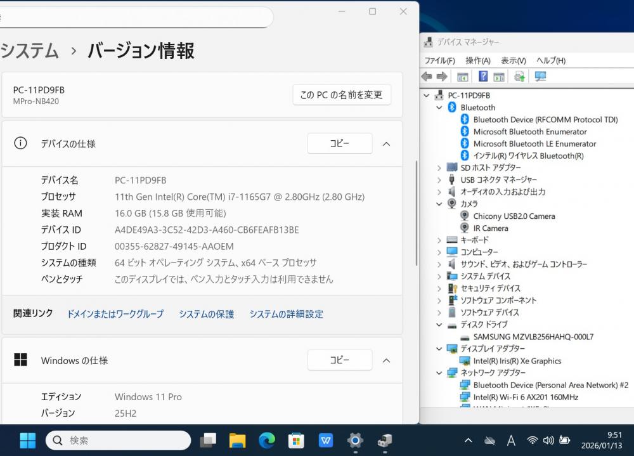Open File Explorer from the taskbar
Screen dimensions: 634x456
pyautogui.click(x=237, y=440)
